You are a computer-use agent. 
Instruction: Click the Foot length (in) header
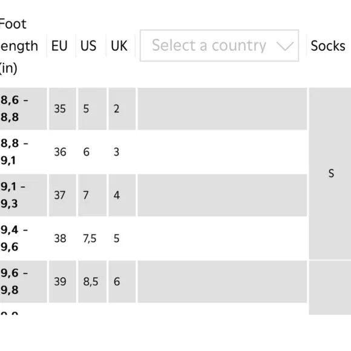point(19,46)
